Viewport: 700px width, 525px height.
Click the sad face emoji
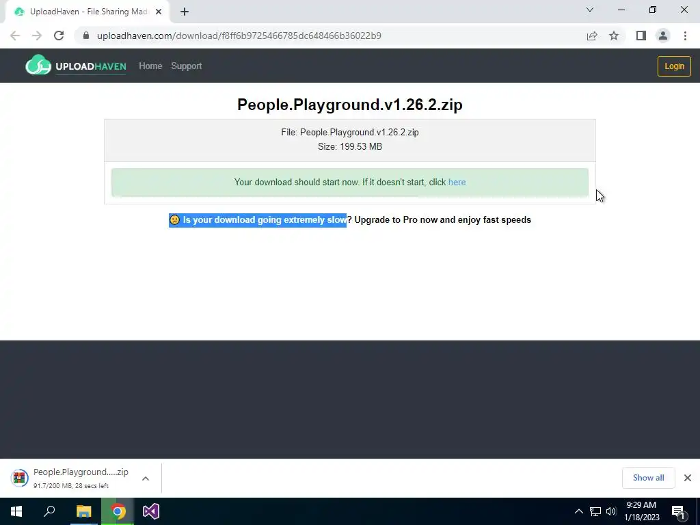174,219
